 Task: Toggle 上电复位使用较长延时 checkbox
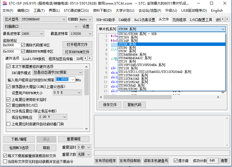click(x=8, y=100)
